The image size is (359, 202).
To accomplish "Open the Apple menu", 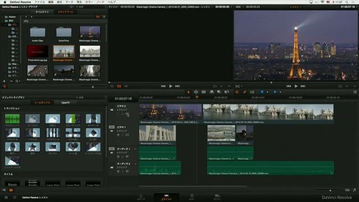I will (x=5, y=2).
